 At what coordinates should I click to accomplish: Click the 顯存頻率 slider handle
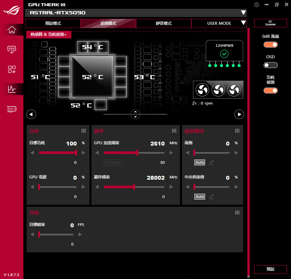click(x=134, y=187)
